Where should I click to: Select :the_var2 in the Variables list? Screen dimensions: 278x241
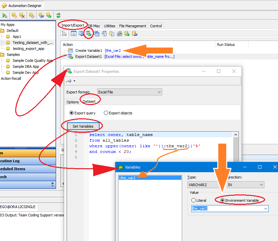pos(150,178)
